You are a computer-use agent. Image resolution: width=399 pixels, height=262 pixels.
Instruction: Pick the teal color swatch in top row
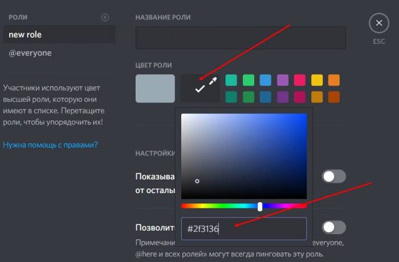coord(231,80)
